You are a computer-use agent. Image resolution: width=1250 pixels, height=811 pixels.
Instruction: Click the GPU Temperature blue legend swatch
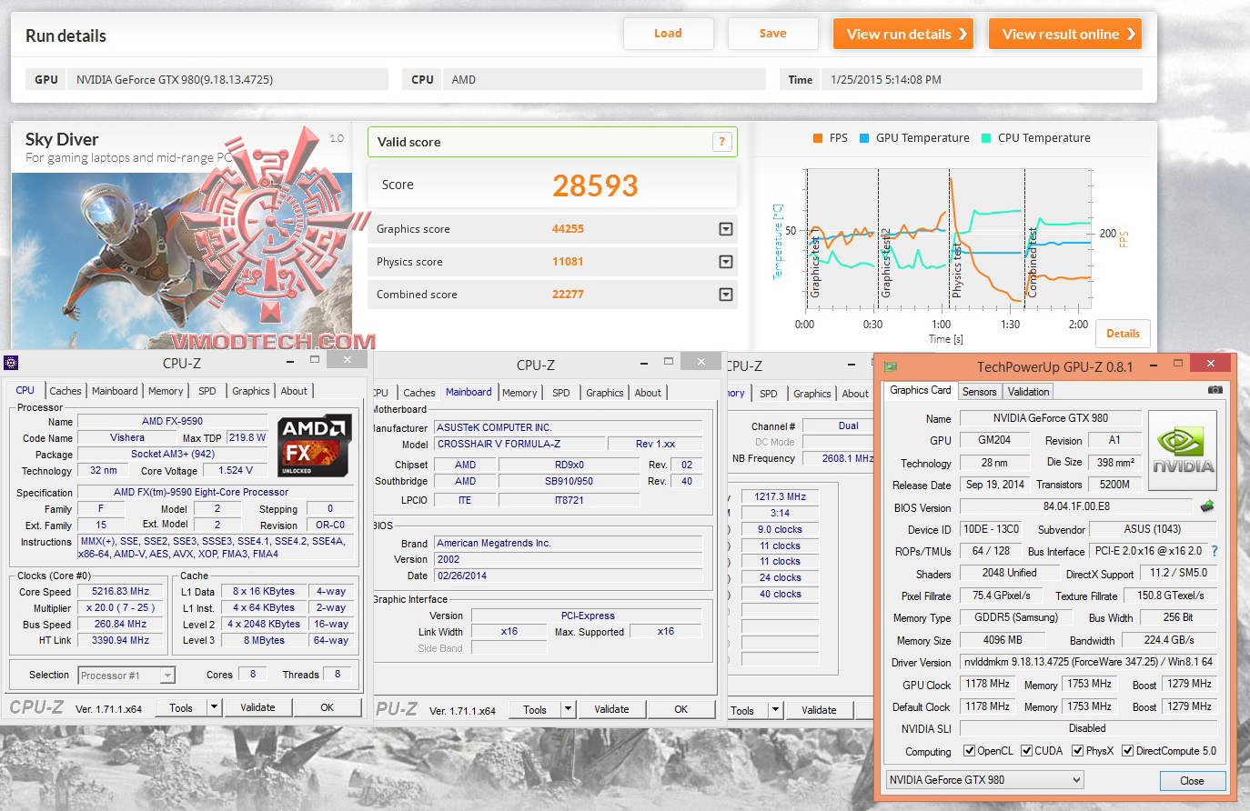coord(864,138)
